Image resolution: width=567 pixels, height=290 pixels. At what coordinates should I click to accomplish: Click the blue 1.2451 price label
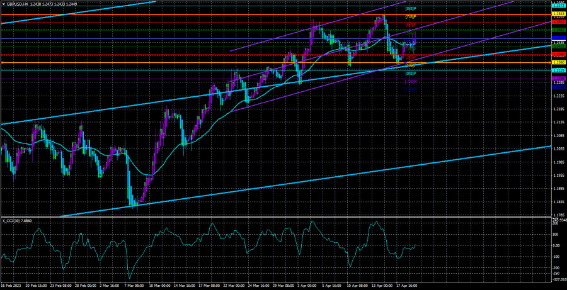[558, 38]
